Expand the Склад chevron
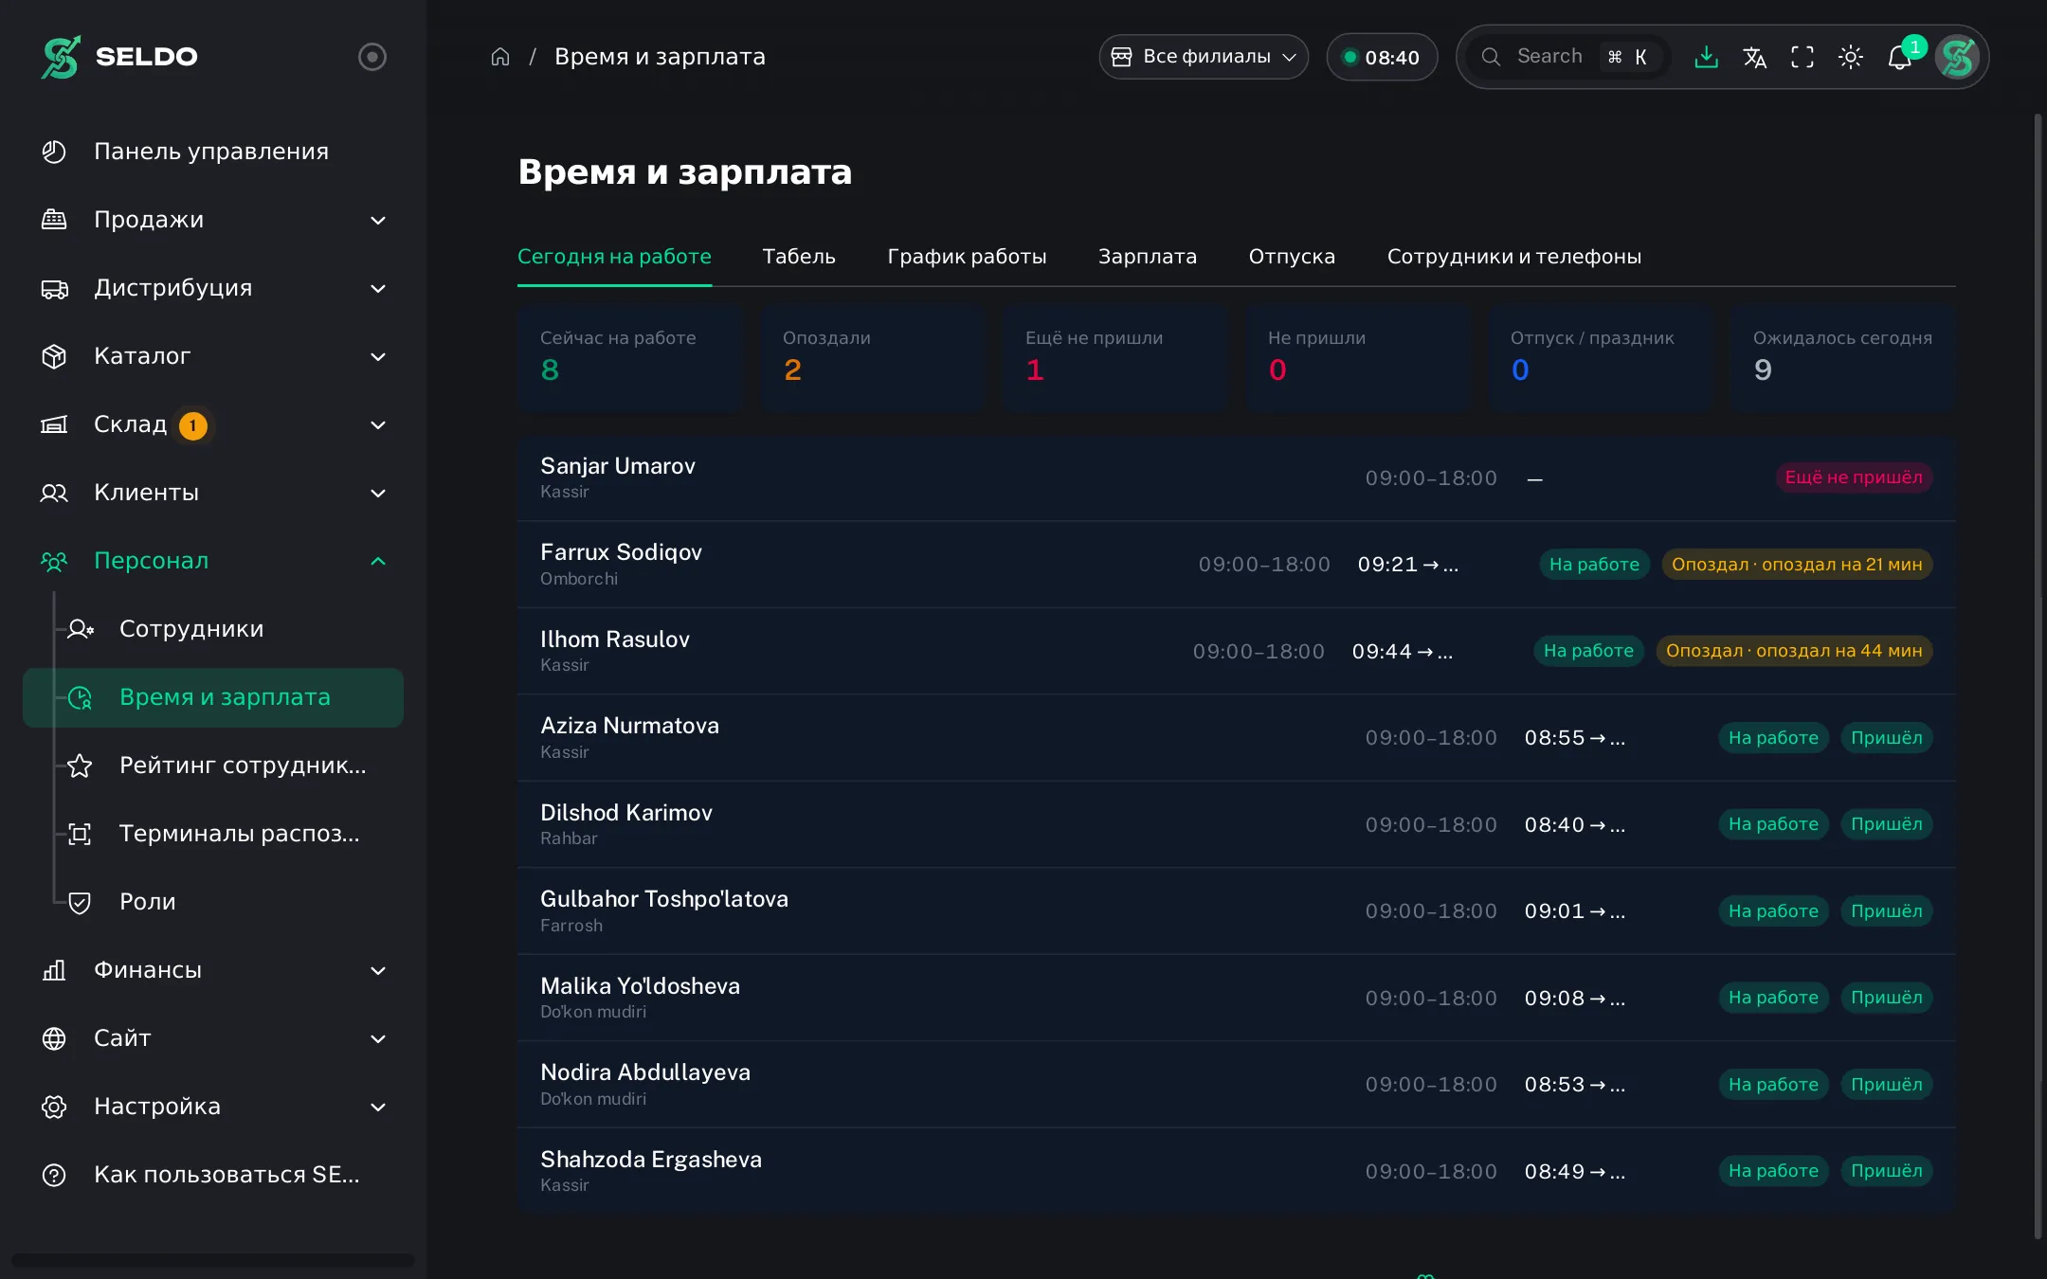 [x=378, y=424]
